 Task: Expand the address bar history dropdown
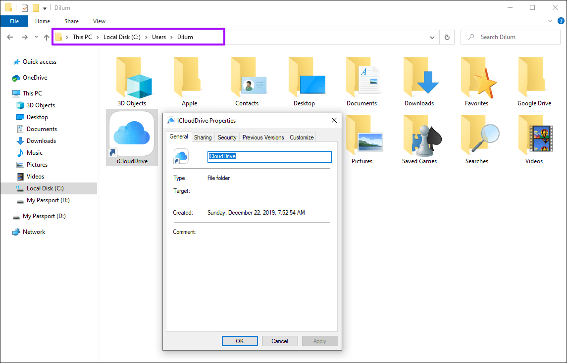point(432,37)
